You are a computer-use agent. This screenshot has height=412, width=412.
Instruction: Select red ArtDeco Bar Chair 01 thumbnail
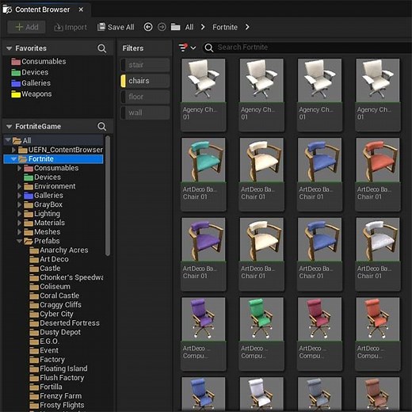click(x=378, y=160)
